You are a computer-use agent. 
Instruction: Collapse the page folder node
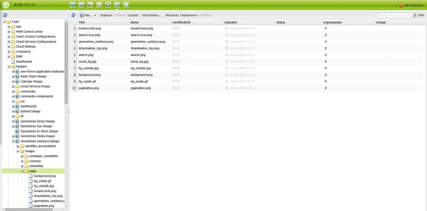pos(22,171)
